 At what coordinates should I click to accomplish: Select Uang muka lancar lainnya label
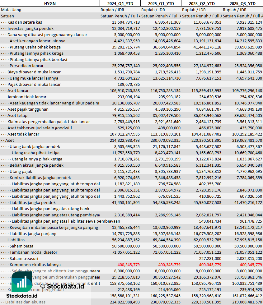coord(34,78)
